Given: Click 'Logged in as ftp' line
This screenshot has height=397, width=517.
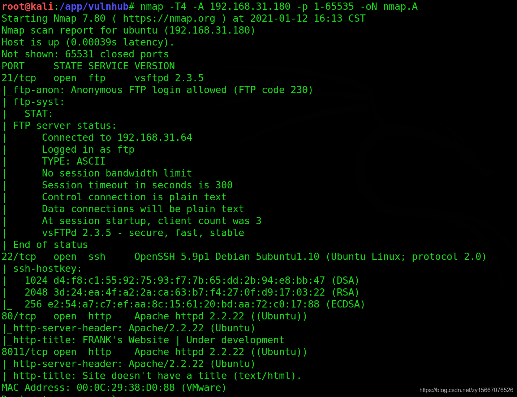Looking at the screenshot, I should click(x=88, y=149).
